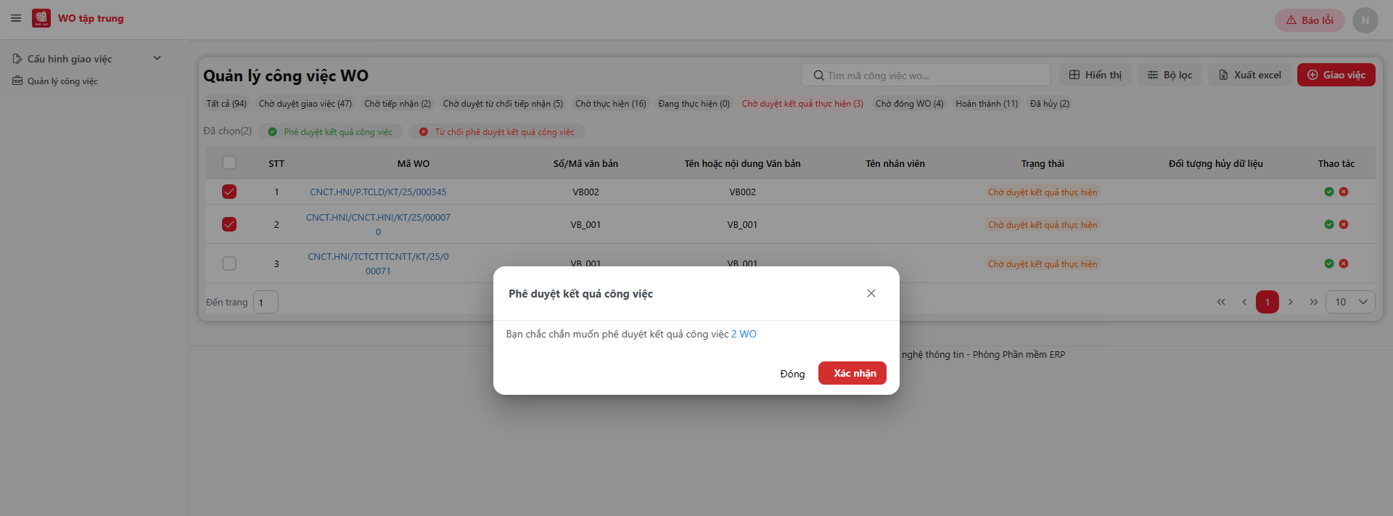
Task: Open WO CNCT.HNI/TCTCTTTCNTT/KT/25/000071 link
Action: (378, 263)
